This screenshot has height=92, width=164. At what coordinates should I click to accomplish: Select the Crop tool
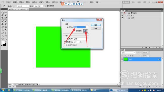(x=3, y=18)
